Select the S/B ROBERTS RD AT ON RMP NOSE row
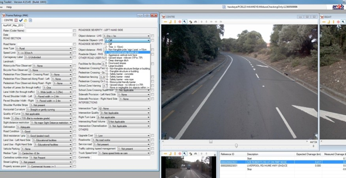Screen dimensions: 346x178 [x=283, y=162]
